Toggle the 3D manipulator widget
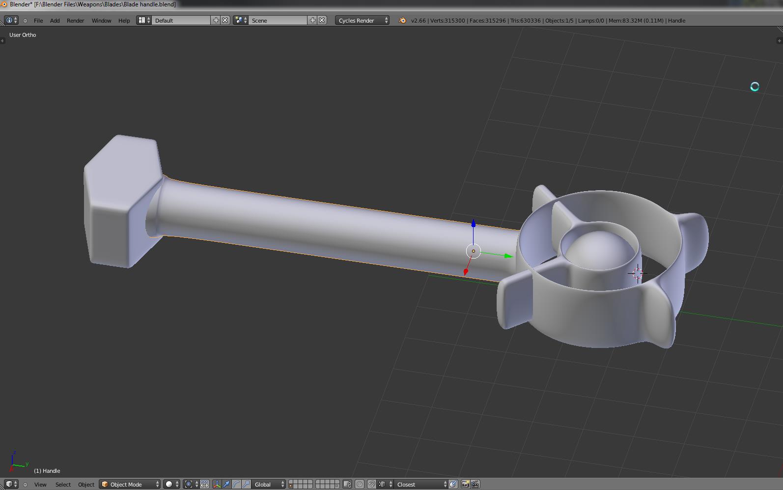Image resolution: width=783 pixels, height=490 pixels. (217, 484)
